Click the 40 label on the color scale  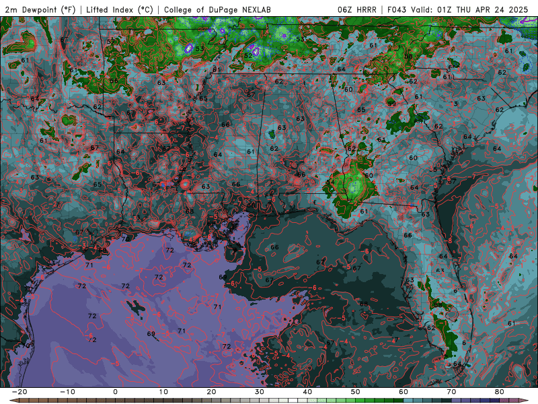click(307, 392)
